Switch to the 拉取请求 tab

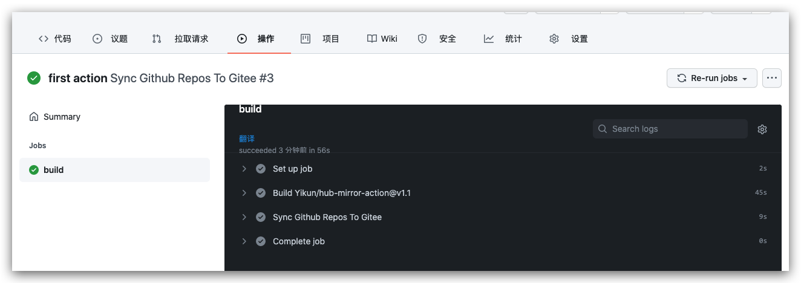tap(180, 39)
